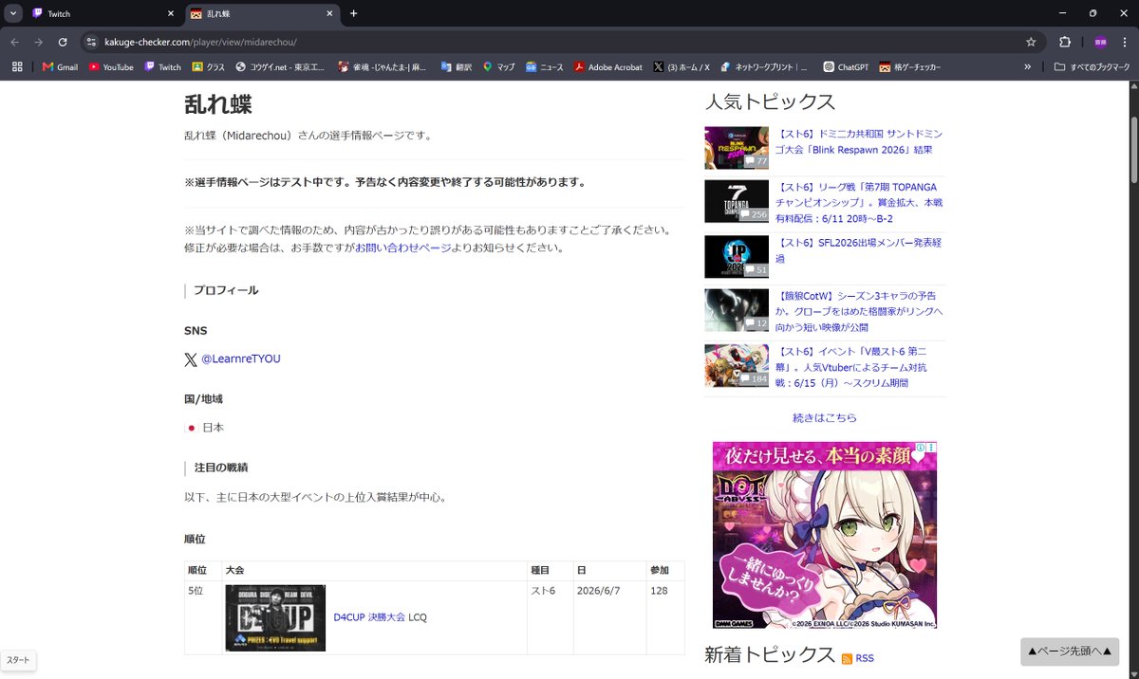The height and width of the screenshot is (679, 1139).
Task: Open the Chrome three-dot menu
Action: (x=1123, y=42)
